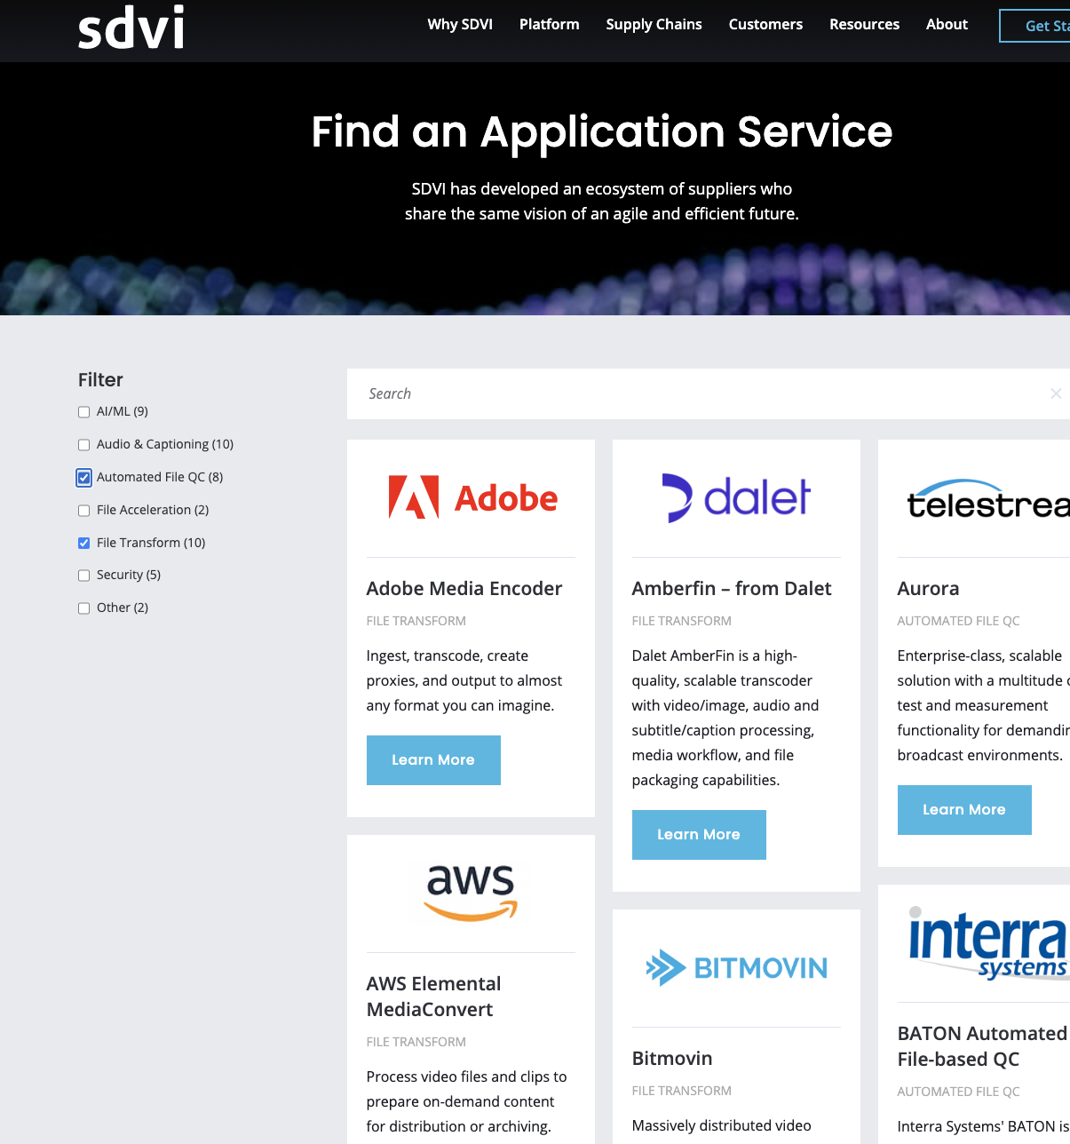This screenshot has width=1070, height=1144.
Task: Enable the Audio & Captioning filter
Action: pyautogui.click(x=83, y=445)
